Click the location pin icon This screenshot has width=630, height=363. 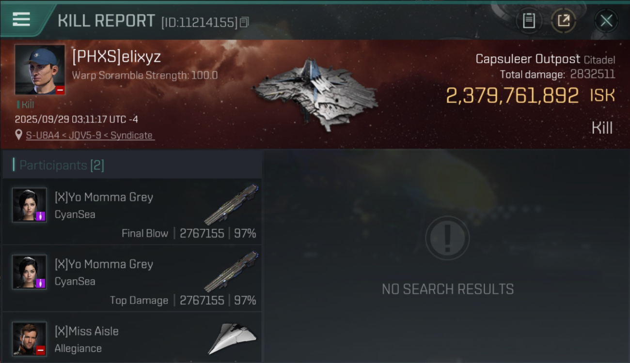click(x=19, y=135)
